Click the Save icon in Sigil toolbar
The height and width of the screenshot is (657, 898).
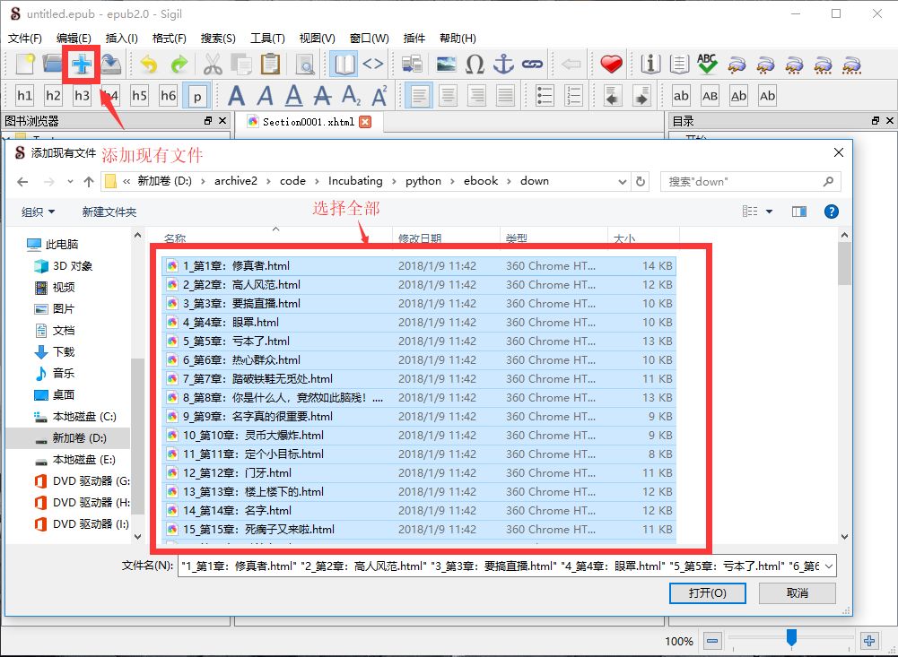[x=111, y=65]
